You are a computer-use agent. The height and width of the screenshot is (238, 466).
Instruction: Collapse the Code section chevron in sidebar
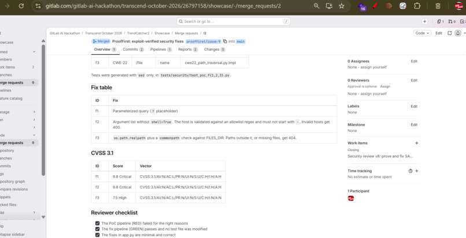pyautogui.click(x=34, y=135)
